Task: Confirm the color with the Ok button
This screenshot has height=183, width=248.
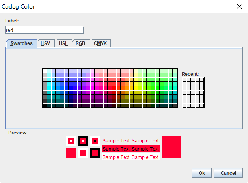Action: coord(201,173)
